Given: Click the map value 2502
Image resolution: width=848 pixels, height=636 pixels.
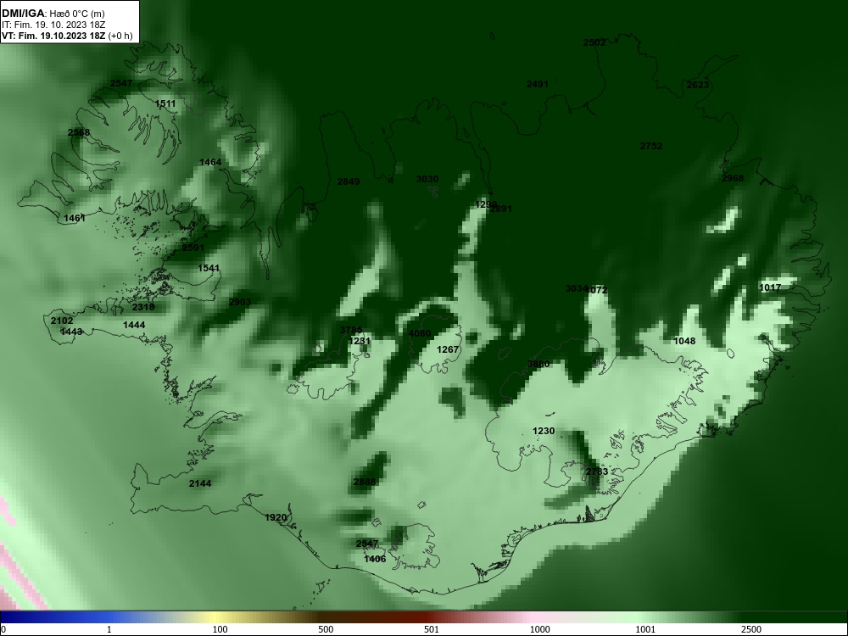Looking at the screenshot, I should 594,42.
